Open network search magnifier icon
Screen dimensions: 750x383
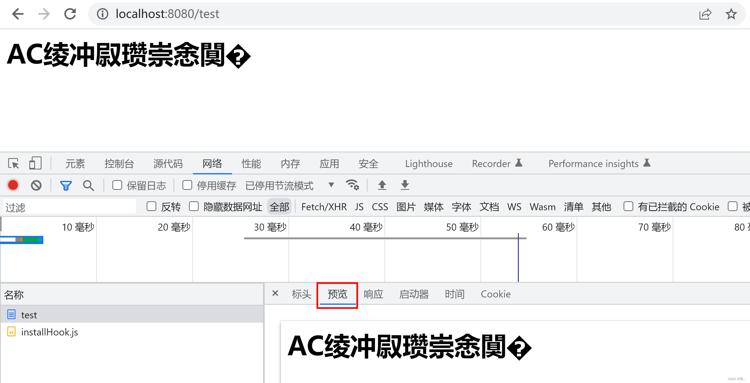point(88,185)
